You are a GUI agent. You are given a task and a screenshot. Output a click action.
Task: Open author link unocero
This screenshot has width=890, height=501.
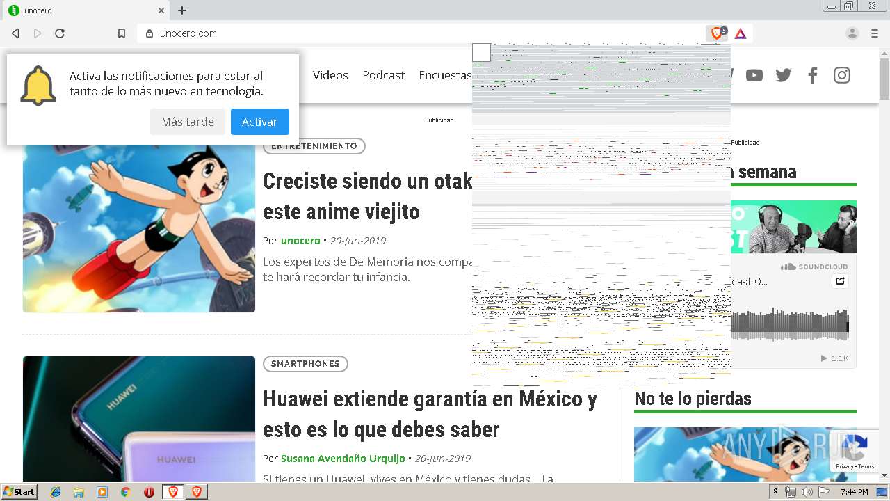300,241
